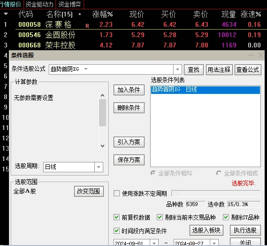Sort by the 涨速% column header
This screenshot has width=267, height=246.
(x=251, y=14)
